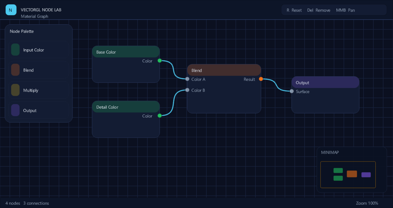
Task: Add a Blend node from palette
Action: click(39, 70)
